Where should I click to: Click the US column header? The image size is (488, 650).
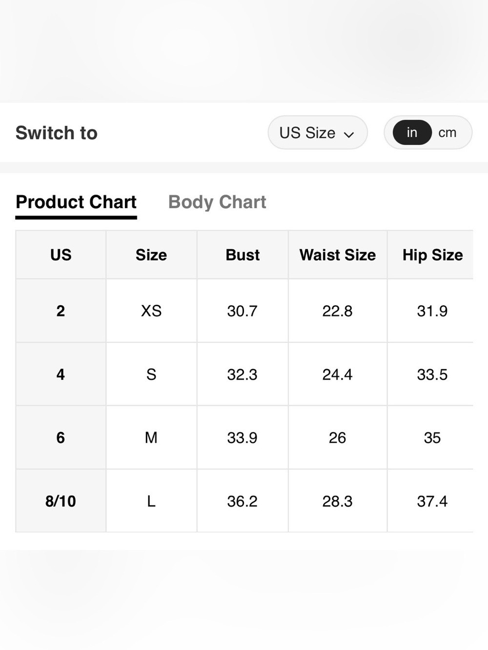[x=61, y=255]
